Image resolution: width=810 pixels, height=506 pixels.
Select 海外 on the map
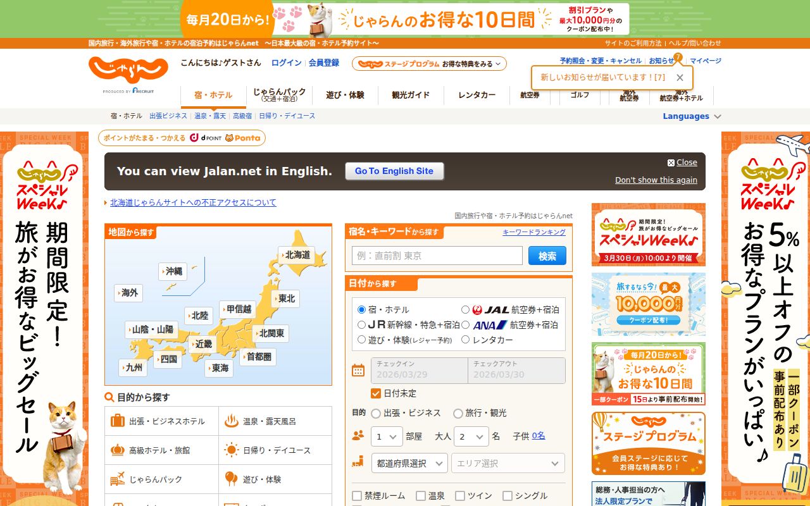(x=128, y=293)
